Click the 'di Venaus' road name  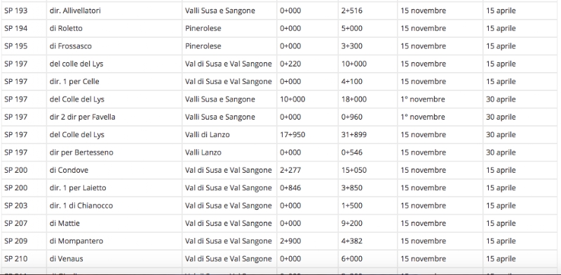point(66,259)
